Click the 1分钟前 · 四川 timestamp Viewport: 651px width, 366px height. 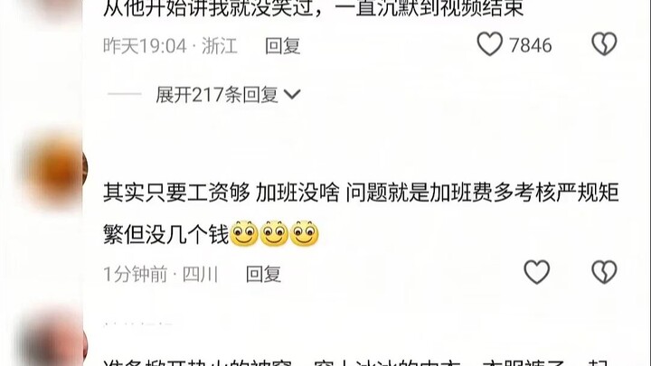[161, 275]
